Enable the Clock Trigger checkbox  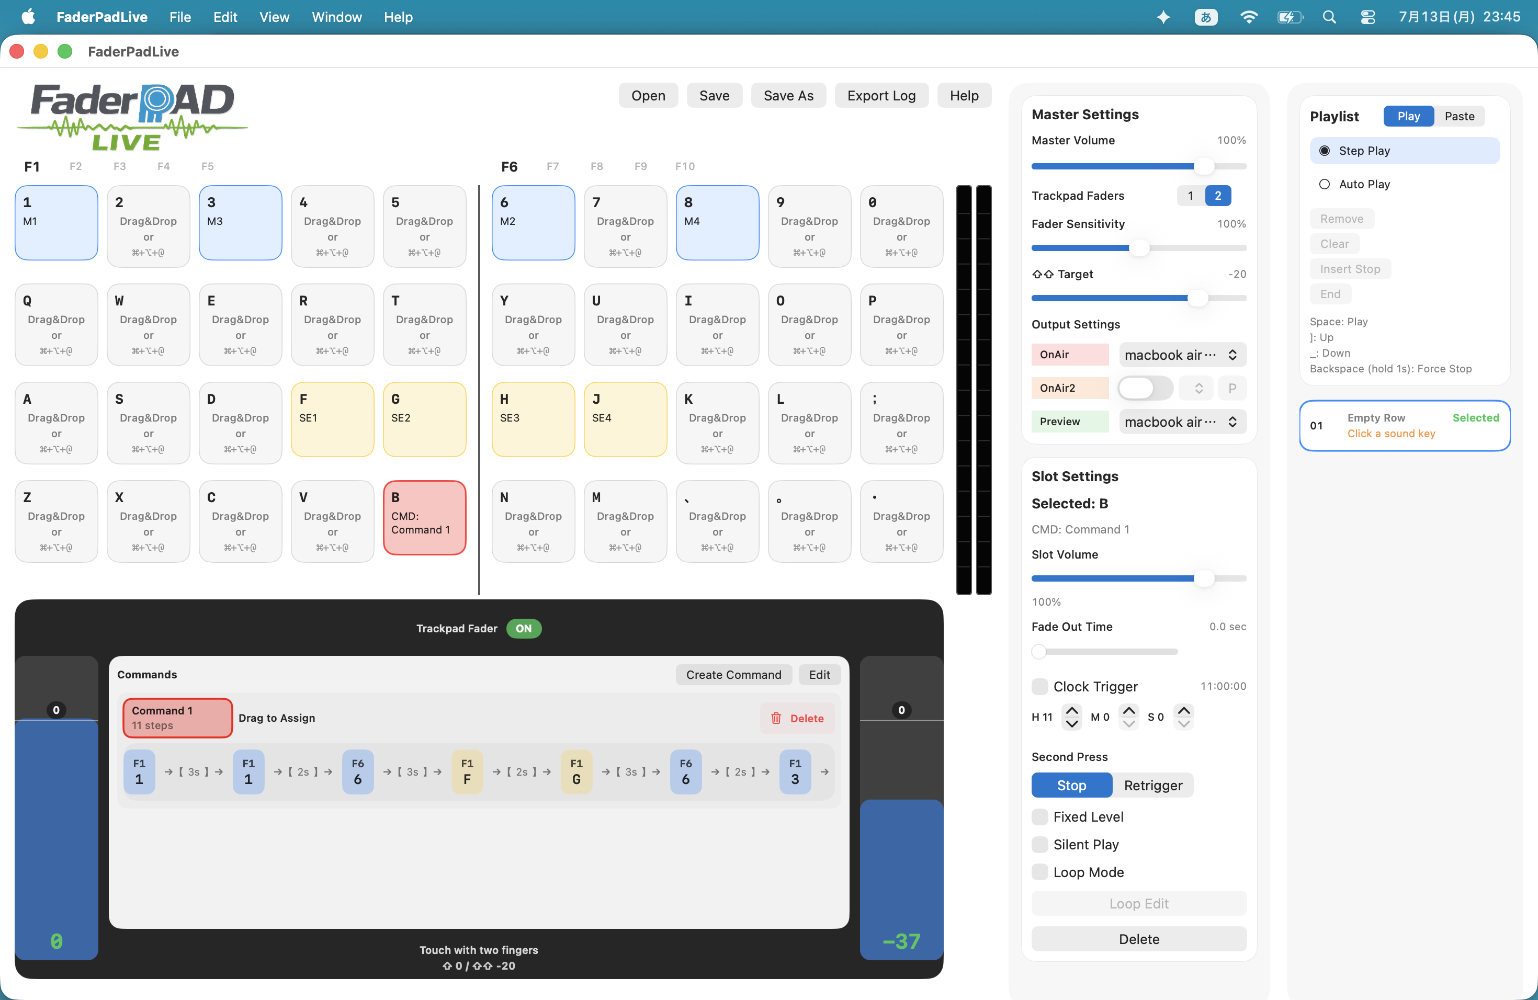[1040, 686]
